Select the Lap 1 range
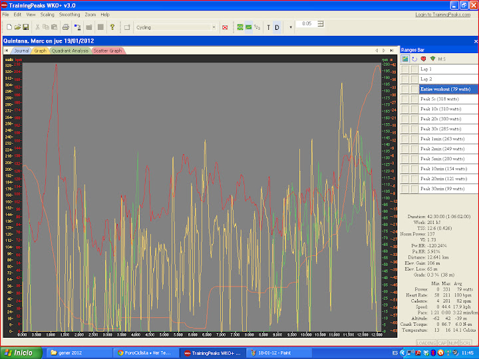This screenshot has width=479, height=359. (448, 69)
